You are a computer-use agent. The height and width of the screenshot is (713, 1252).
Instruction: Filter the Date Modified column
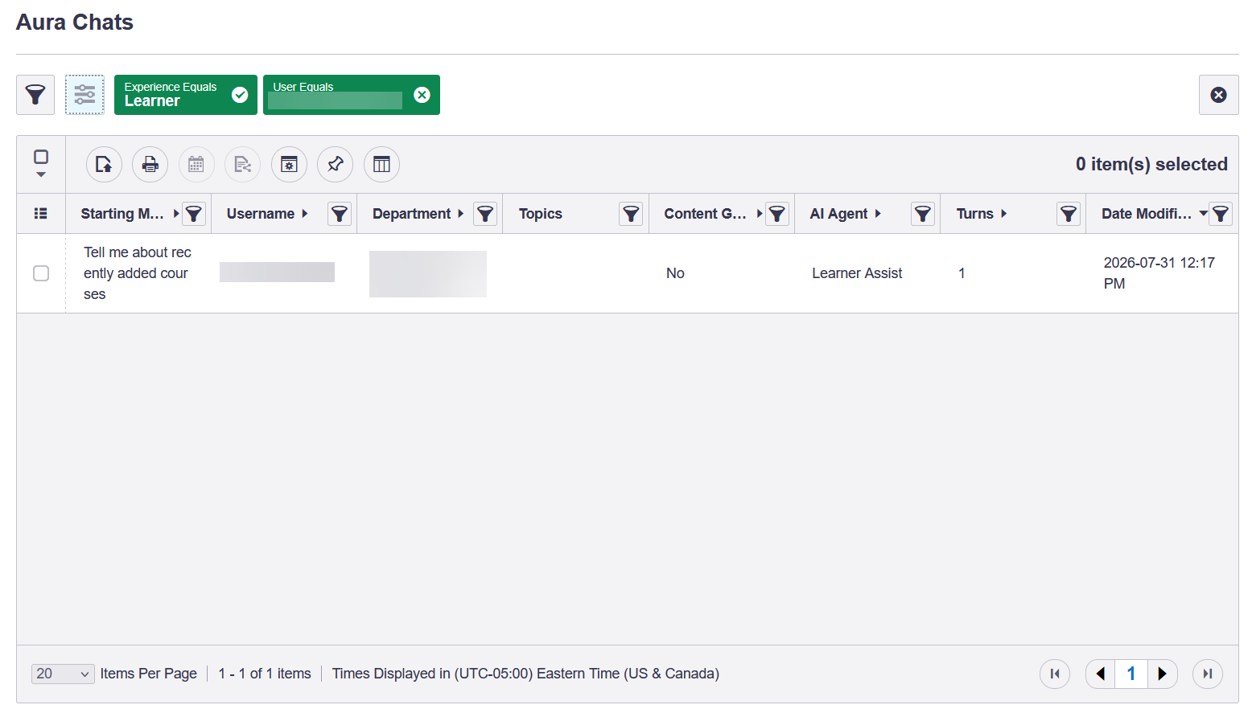(x=1221, y=214)
